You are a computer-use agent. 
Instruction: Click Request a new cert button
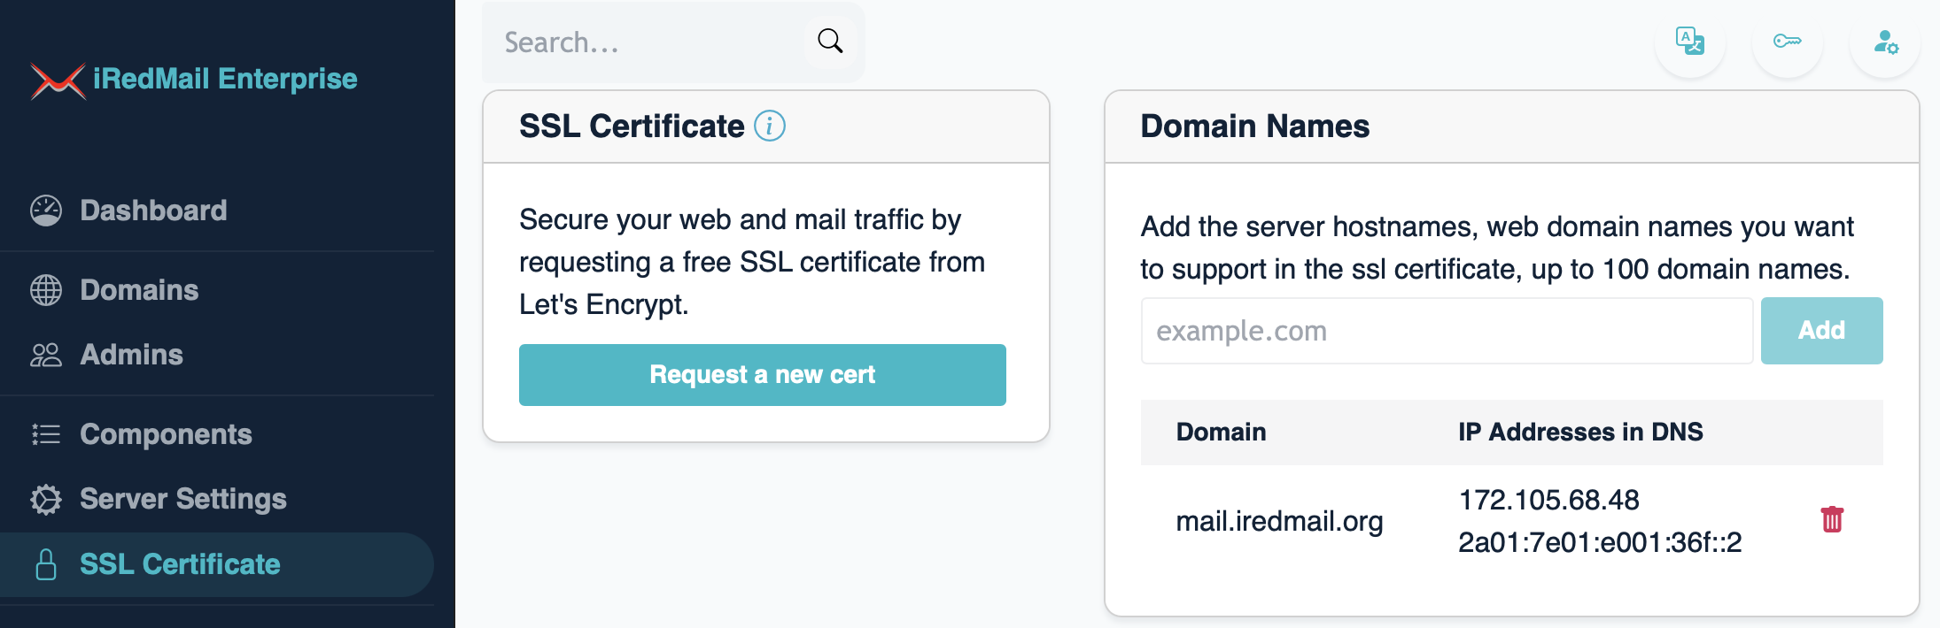point(762,375)
